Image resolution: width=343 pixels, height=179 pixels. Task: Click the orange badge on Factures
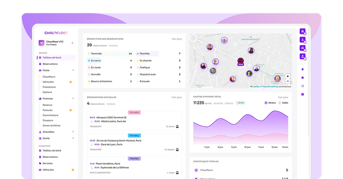coord(71,110)
